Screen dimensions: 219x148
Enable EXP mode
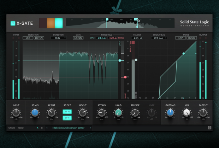(180, 38)
